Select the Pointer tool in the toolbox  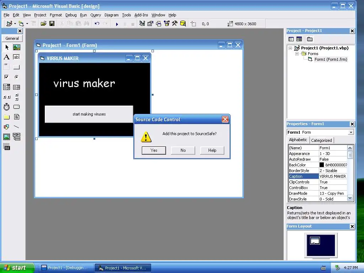[x=7, y=47]
